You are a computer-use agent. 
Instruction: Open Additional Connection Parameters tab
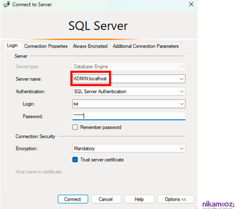(x=146, y=46)
